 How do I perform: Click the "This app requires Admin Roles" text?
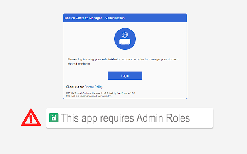coord(125,118)
